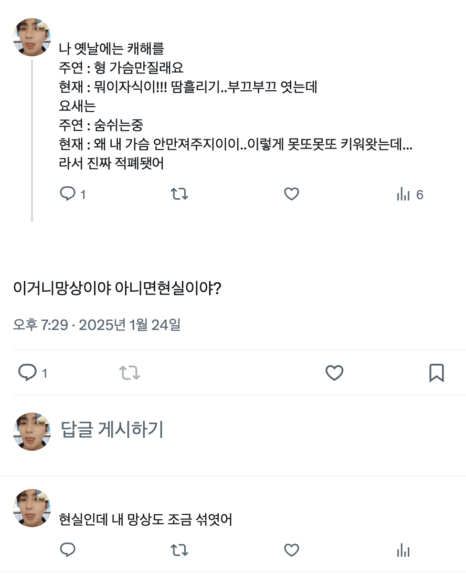
Task: Retweet the "이거니망상이야 아니면현실이야?" tweet
Action: click(x=129, y=372)
